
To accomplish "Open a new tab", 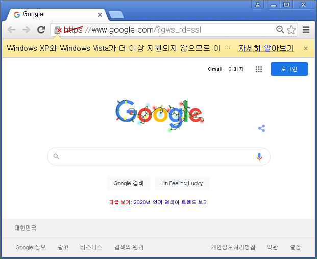I will pyautogui.click(x=116, y=15).
